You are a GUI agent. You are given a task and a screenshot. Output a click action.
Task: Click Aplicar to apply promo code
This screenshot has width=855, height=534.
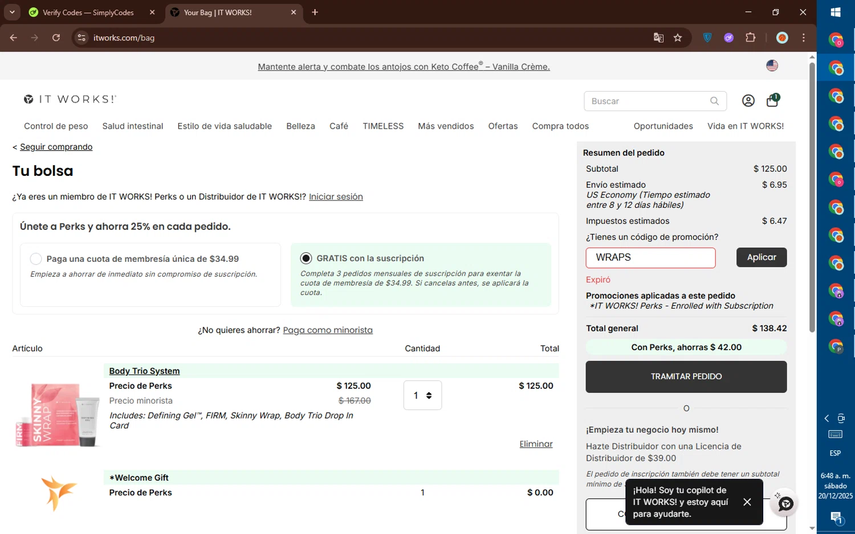pos(761,257)
